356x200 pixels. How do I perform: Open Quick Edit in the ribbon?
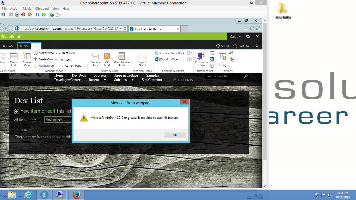(14, 59)
